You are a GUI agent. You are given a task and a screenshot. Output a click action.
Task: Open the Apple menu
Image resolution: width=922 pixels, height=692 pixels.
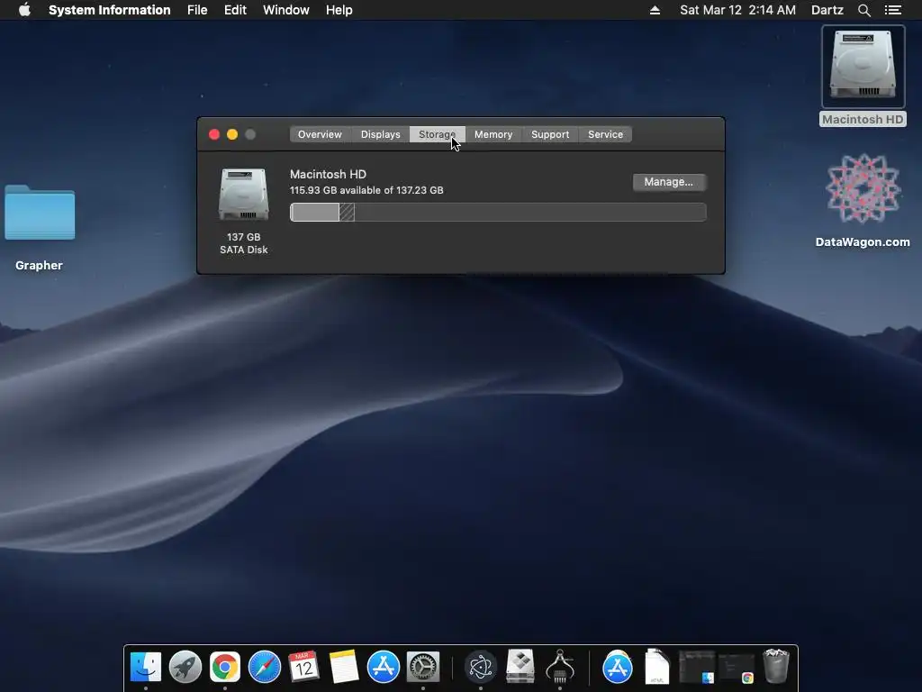point(24,10)
